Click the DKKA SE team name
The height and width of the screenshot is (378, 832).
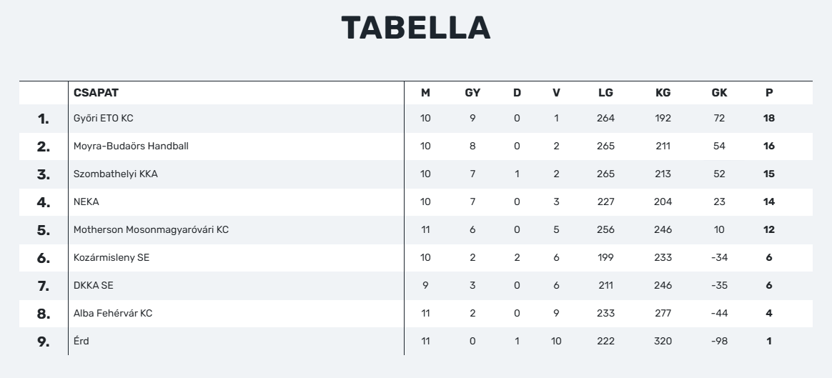click(x=93, y=285)
